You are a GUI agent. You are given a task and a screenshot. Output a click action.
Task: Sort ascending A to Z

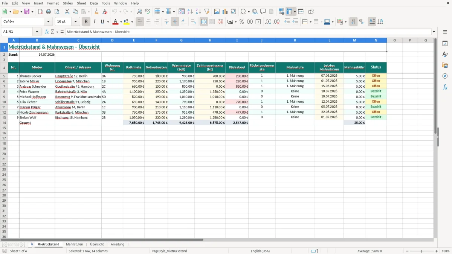coord(190,12)
